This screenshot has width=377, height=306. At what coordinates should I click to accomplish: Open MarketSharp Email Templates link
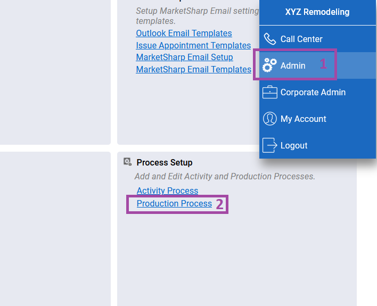(193, 70)
